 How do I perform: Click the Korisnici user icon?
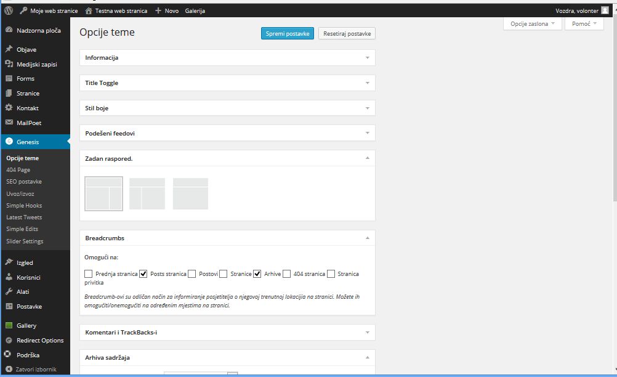pos(9,277)
